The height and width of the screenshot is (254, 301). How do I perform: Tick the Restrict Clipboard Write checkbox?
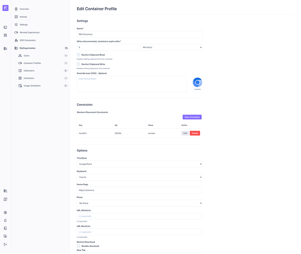79,64
